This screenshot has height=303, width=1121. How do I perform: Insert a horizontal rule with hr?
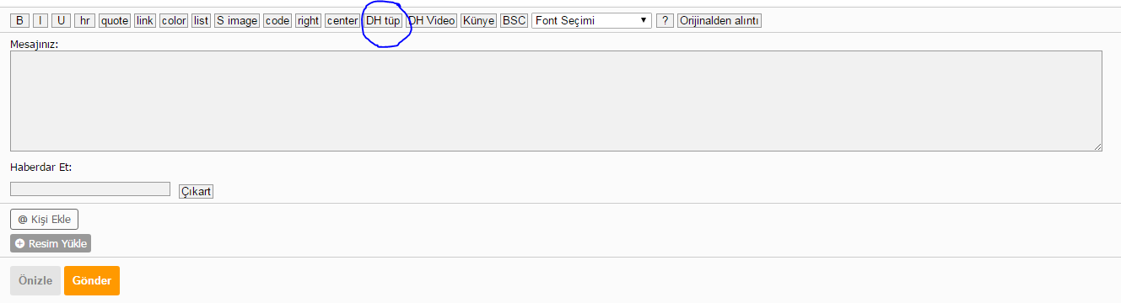pyautogui.click(x=84, y=21)
